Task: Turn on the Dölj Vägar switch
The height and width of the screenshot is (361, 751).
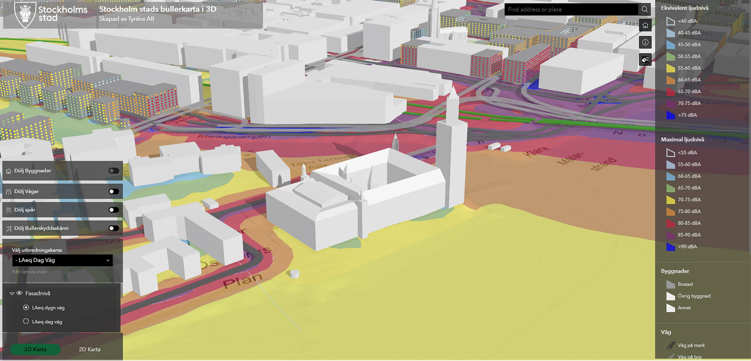Action: coord(113,191)
